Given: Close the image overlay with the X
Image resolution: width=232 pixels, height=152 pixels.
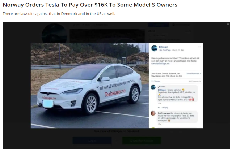Looking at the screenshot, I should click(x=228, y=24).
